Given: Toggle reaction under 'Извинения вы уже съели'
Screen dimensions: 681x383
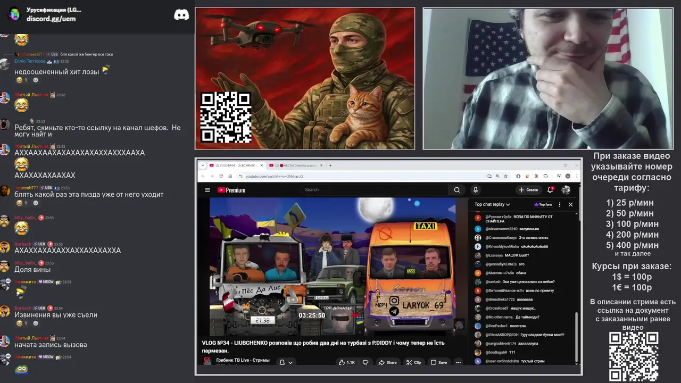Looking at the screenshot, I should click(x=22, y=323).
